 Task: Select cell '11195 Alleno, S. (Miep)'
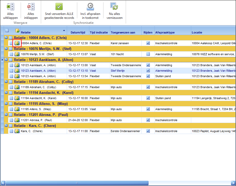click(x=44, y=109)
